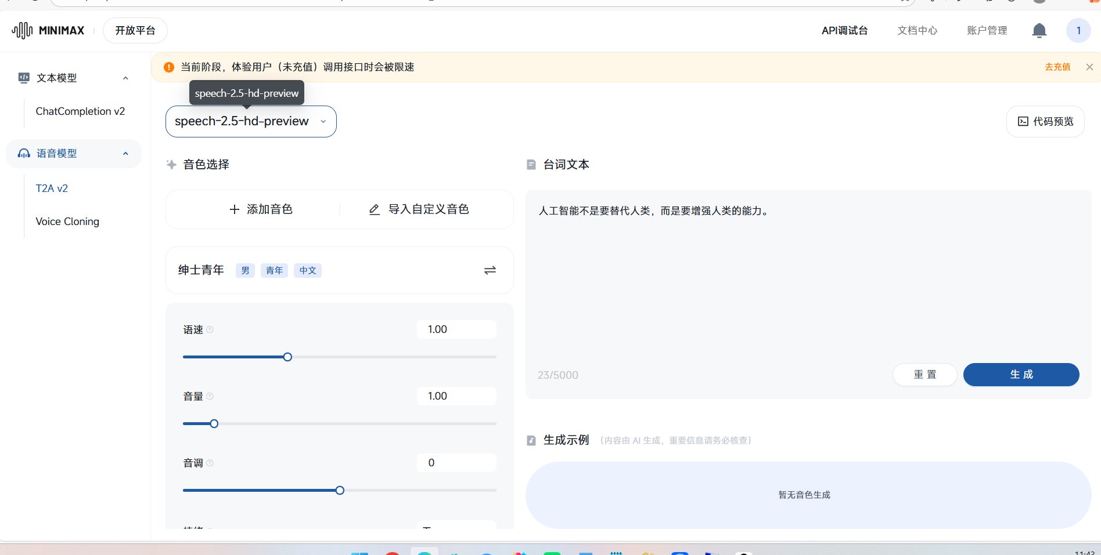
Task: Open the 账户管理 tab
Action: pyautogui.click(x=987, y=30)
